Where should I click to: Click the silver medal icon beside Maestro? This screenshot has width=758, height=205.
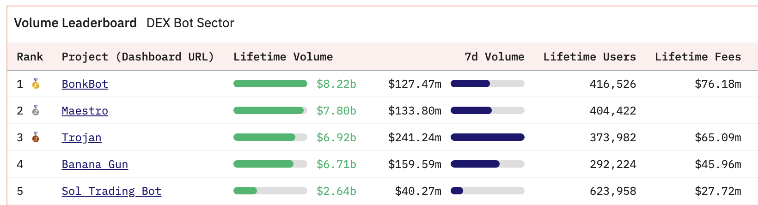(x=36, y=110)
